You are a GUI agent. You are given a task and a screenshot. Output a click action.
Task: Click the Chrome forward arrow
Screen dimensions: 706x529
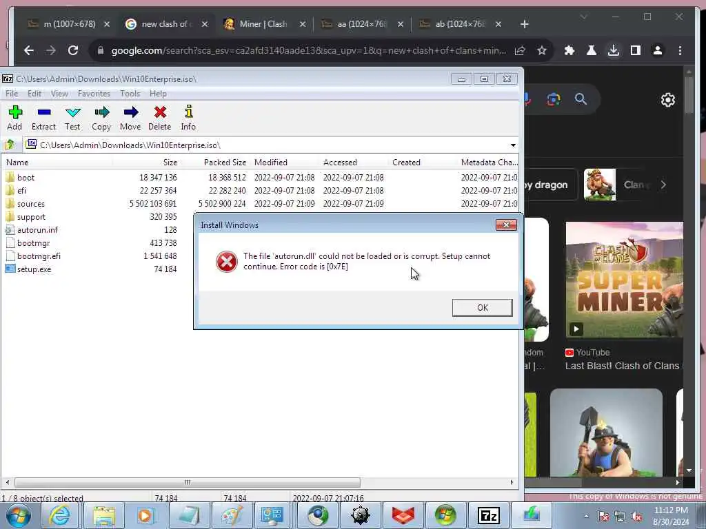51,50
